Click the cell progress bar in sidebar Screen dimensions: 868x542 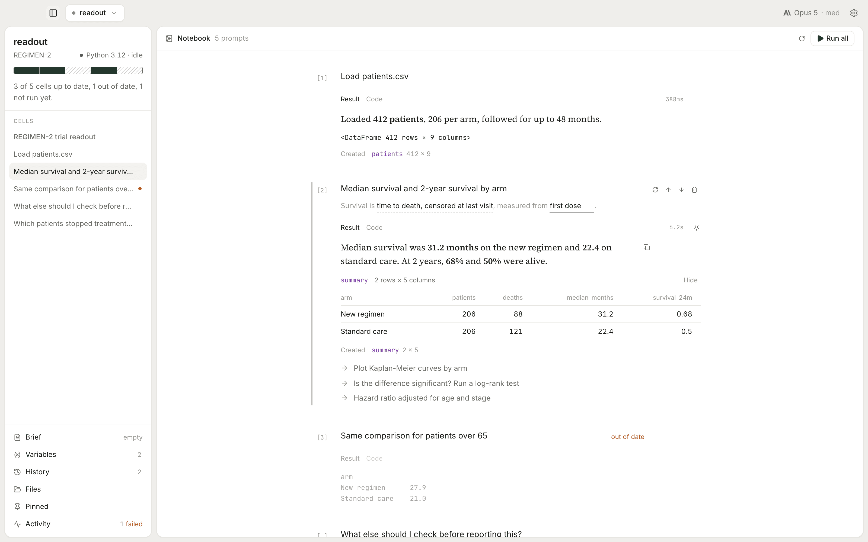[x=78, y=70]
